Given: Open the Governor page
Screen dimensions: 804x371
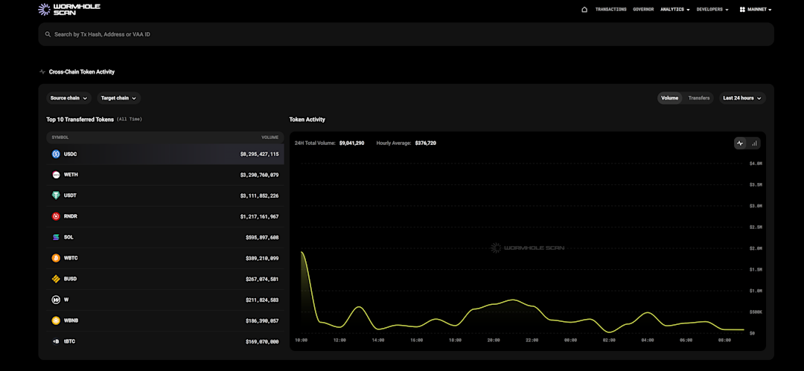Looking at the screenshot, I should 643,9.
